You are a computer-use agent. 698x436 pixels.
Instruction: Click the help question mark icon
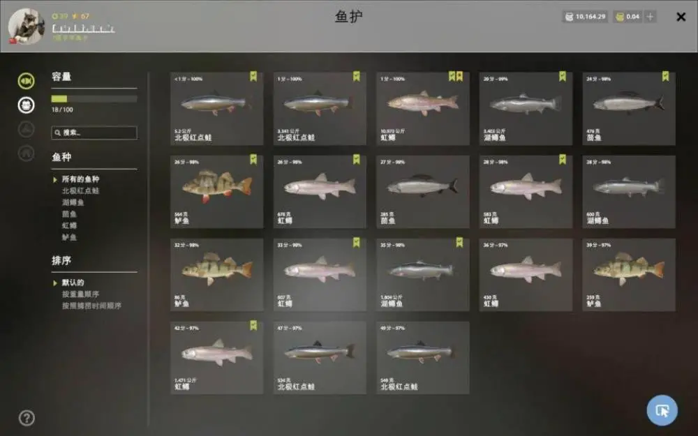tap(27, 418)
